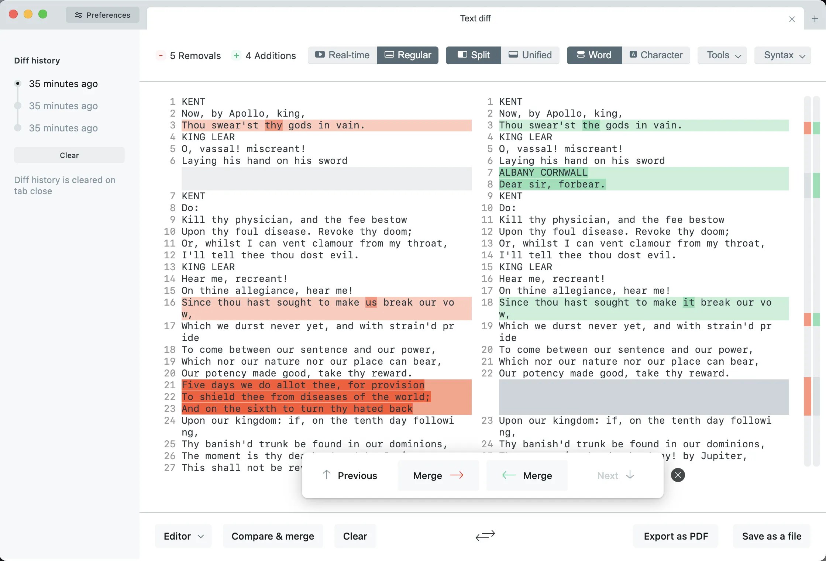
Task: Select third 35 minutes ago history entry
Action: [x=63, y=128]
